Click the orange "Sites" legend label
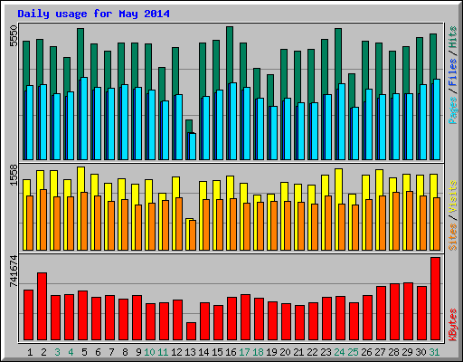This screenshot has width=463, height=362. (452, 237)
